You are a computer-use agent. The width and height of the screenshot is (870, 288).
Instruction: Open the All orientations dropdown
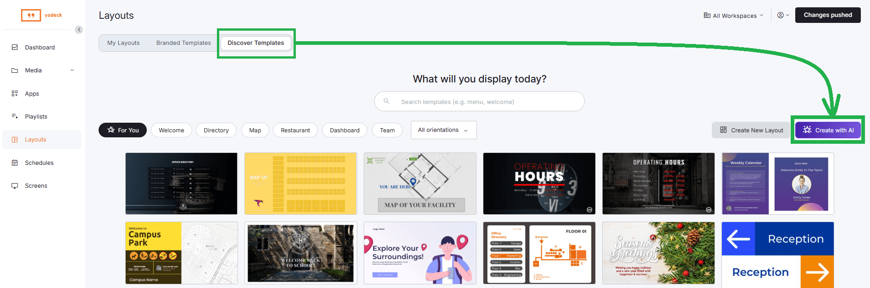[443, 130]
